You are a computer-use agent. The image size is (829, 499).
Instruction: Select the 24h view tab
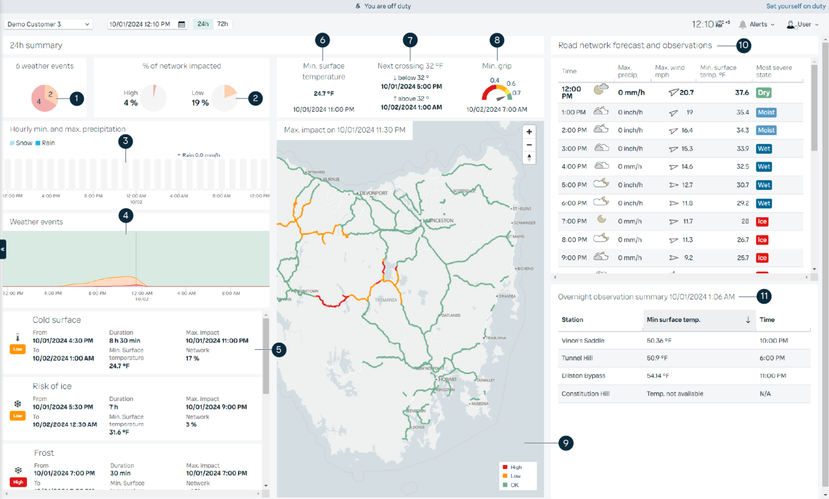click(x=203, y=24)
